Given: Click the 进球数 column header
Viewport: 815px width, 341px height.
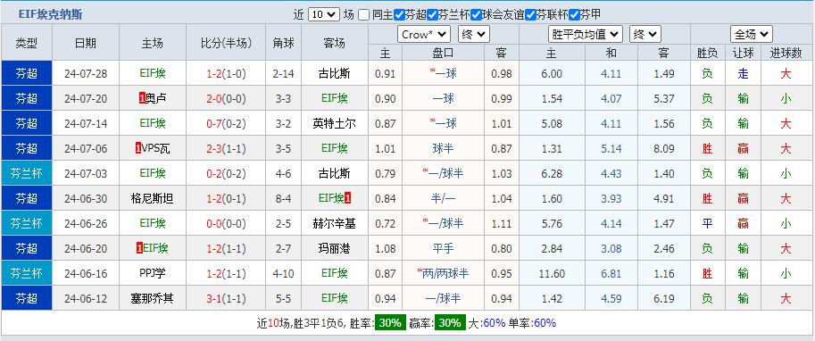Looking at the screenshot, I should coord(786,53).
